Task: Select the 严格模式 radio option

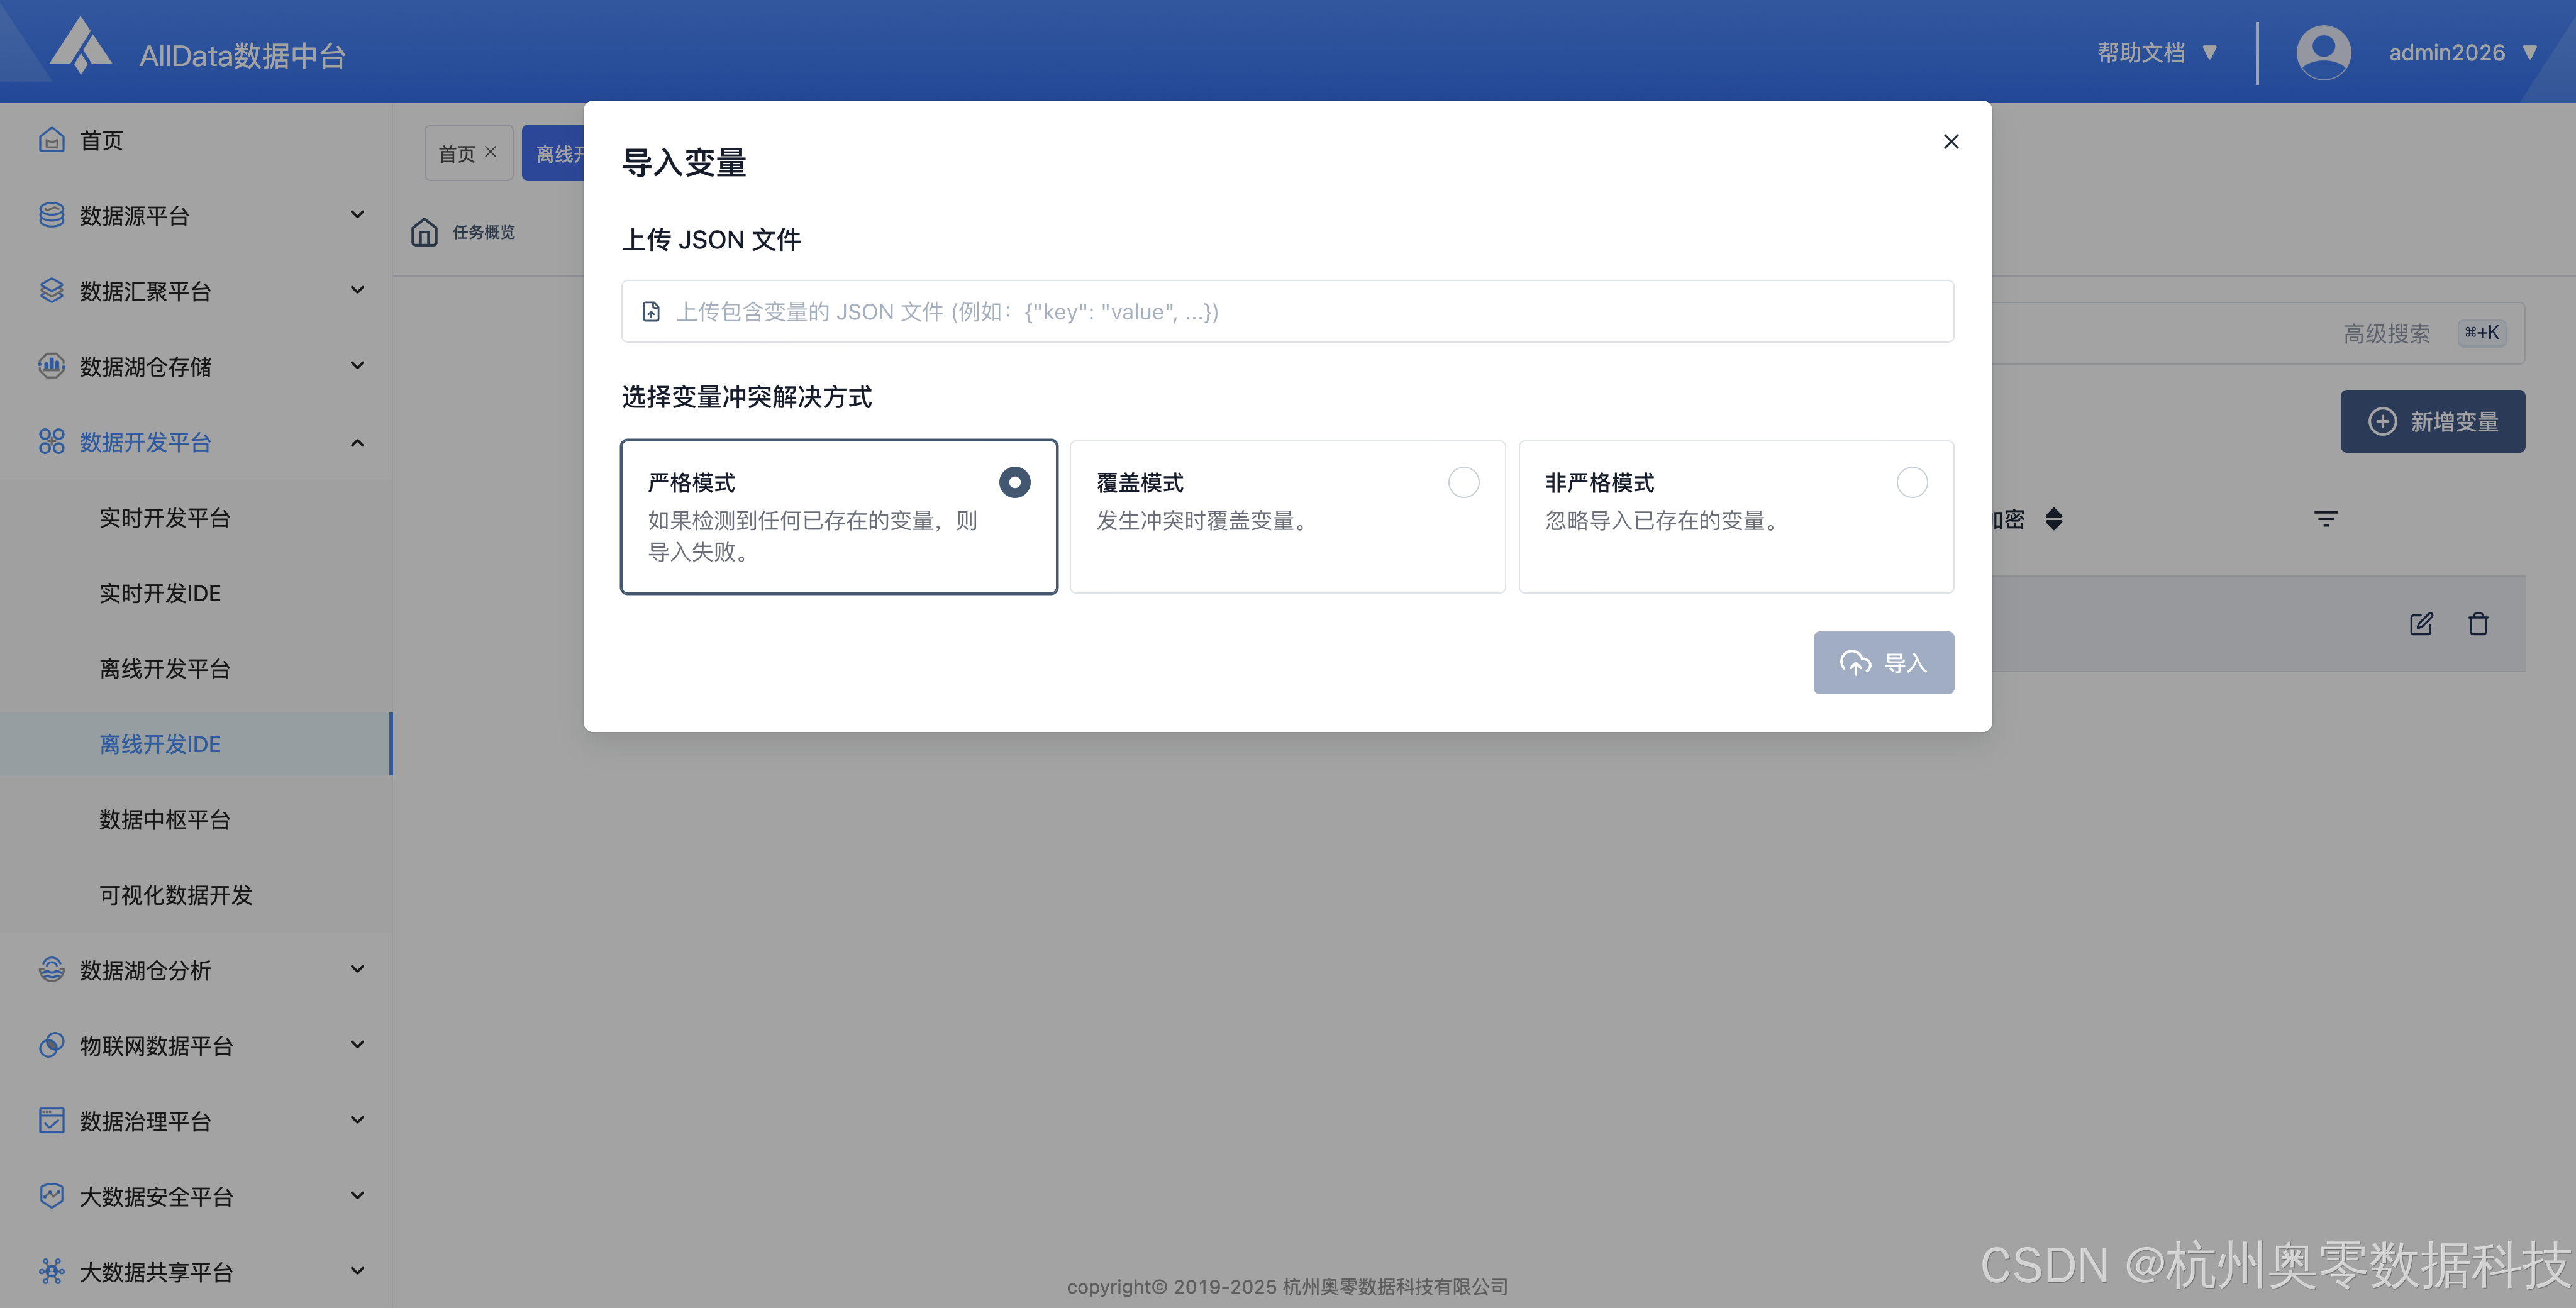Action: [1014, 483]
